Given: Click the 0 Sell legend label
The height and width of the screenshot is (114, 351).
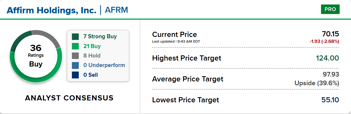Looking at the screenshot, I should point(91,75).
